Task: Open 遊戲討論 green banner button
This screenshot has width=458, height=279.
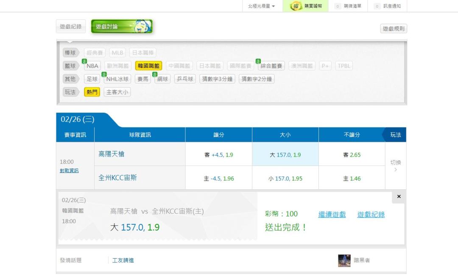Action: pyautogui.click(x=122, y=27)
